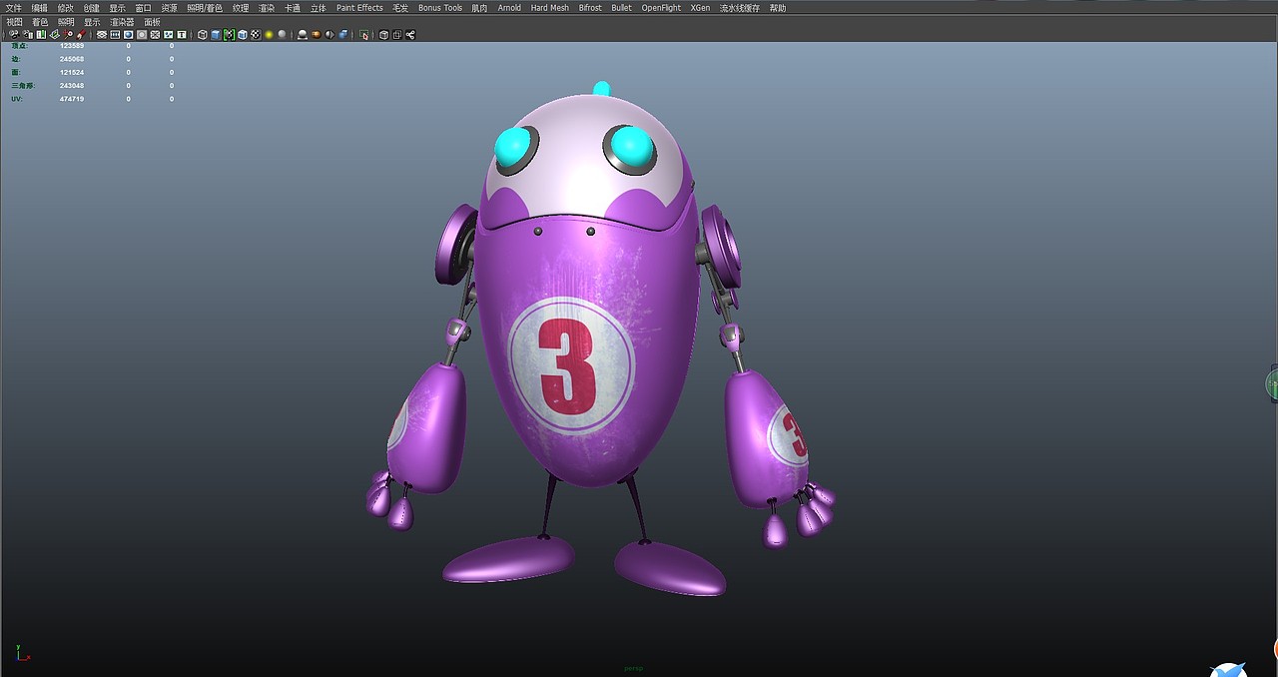This screenshot has width=1278, height=677.
Task: Open the XGen menu
Action: click(700, 7)
